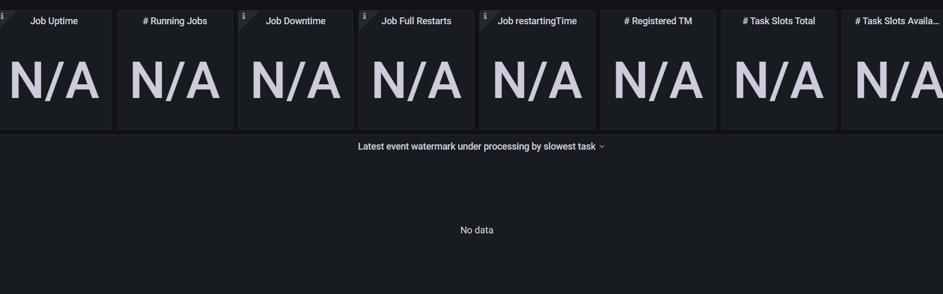Click the N/A value in Job Uptime
This screenshot has width=943, height=294.
point(54,81)
